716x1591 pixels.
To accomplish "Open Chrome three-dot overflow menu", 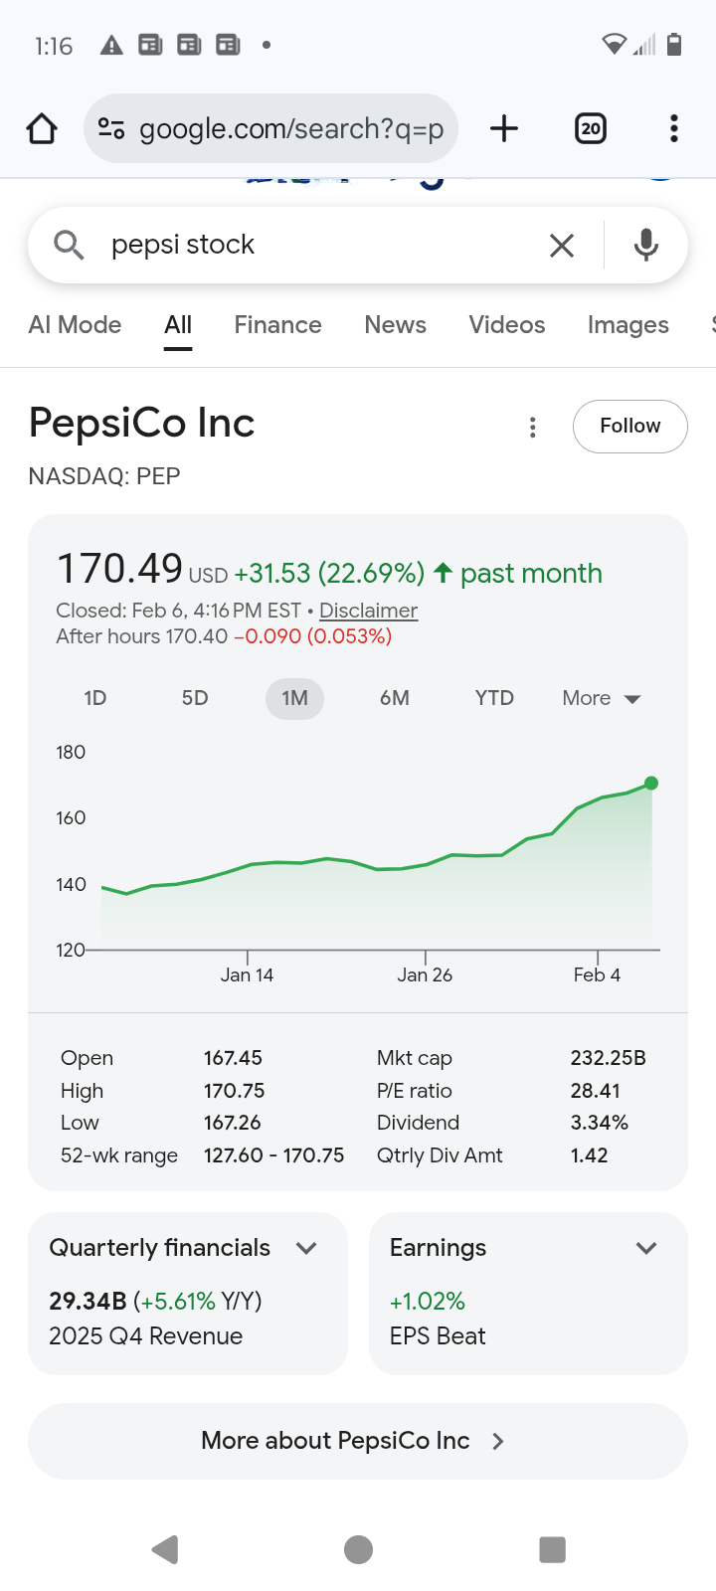I will [x=674, y=128].
